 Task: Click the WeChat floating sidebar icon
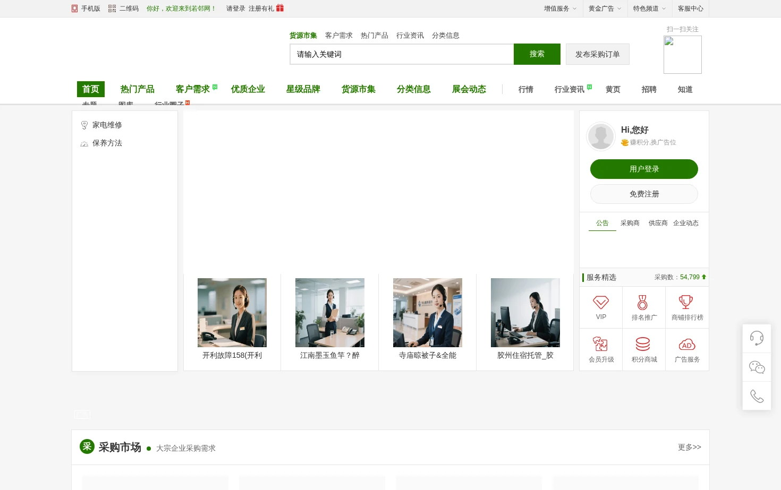[757, 367]
